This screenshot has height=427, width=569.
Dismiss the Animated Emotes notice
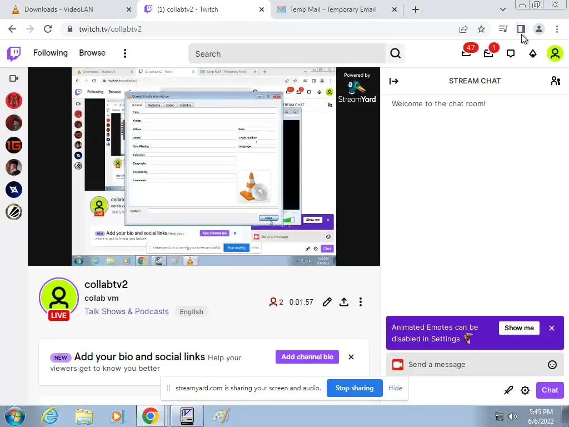pyautogui.click(x=552, y=328)
